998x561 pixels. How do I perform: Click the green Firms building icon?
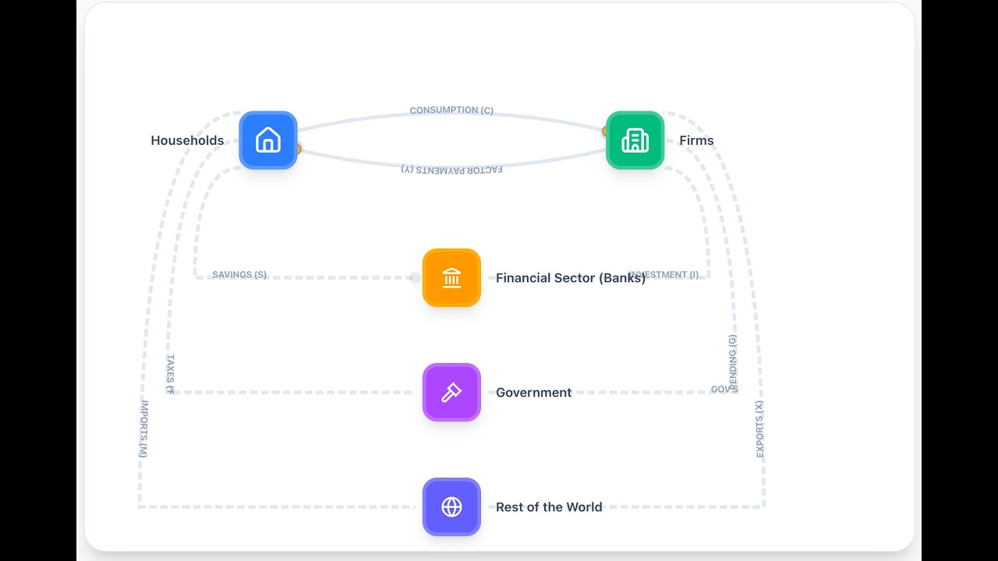635,140
